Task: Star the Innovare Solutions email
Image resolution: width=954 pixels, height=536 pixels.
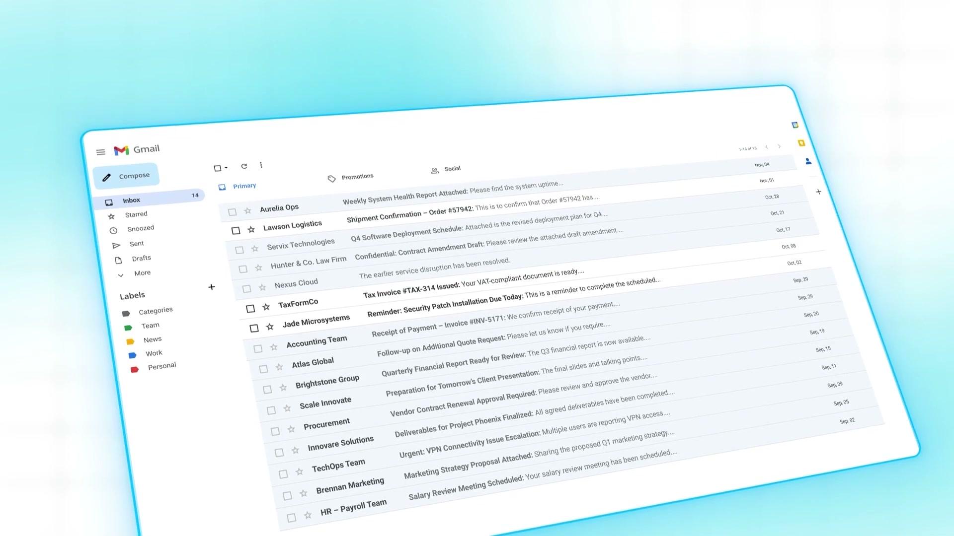Action: coord(295,450)
